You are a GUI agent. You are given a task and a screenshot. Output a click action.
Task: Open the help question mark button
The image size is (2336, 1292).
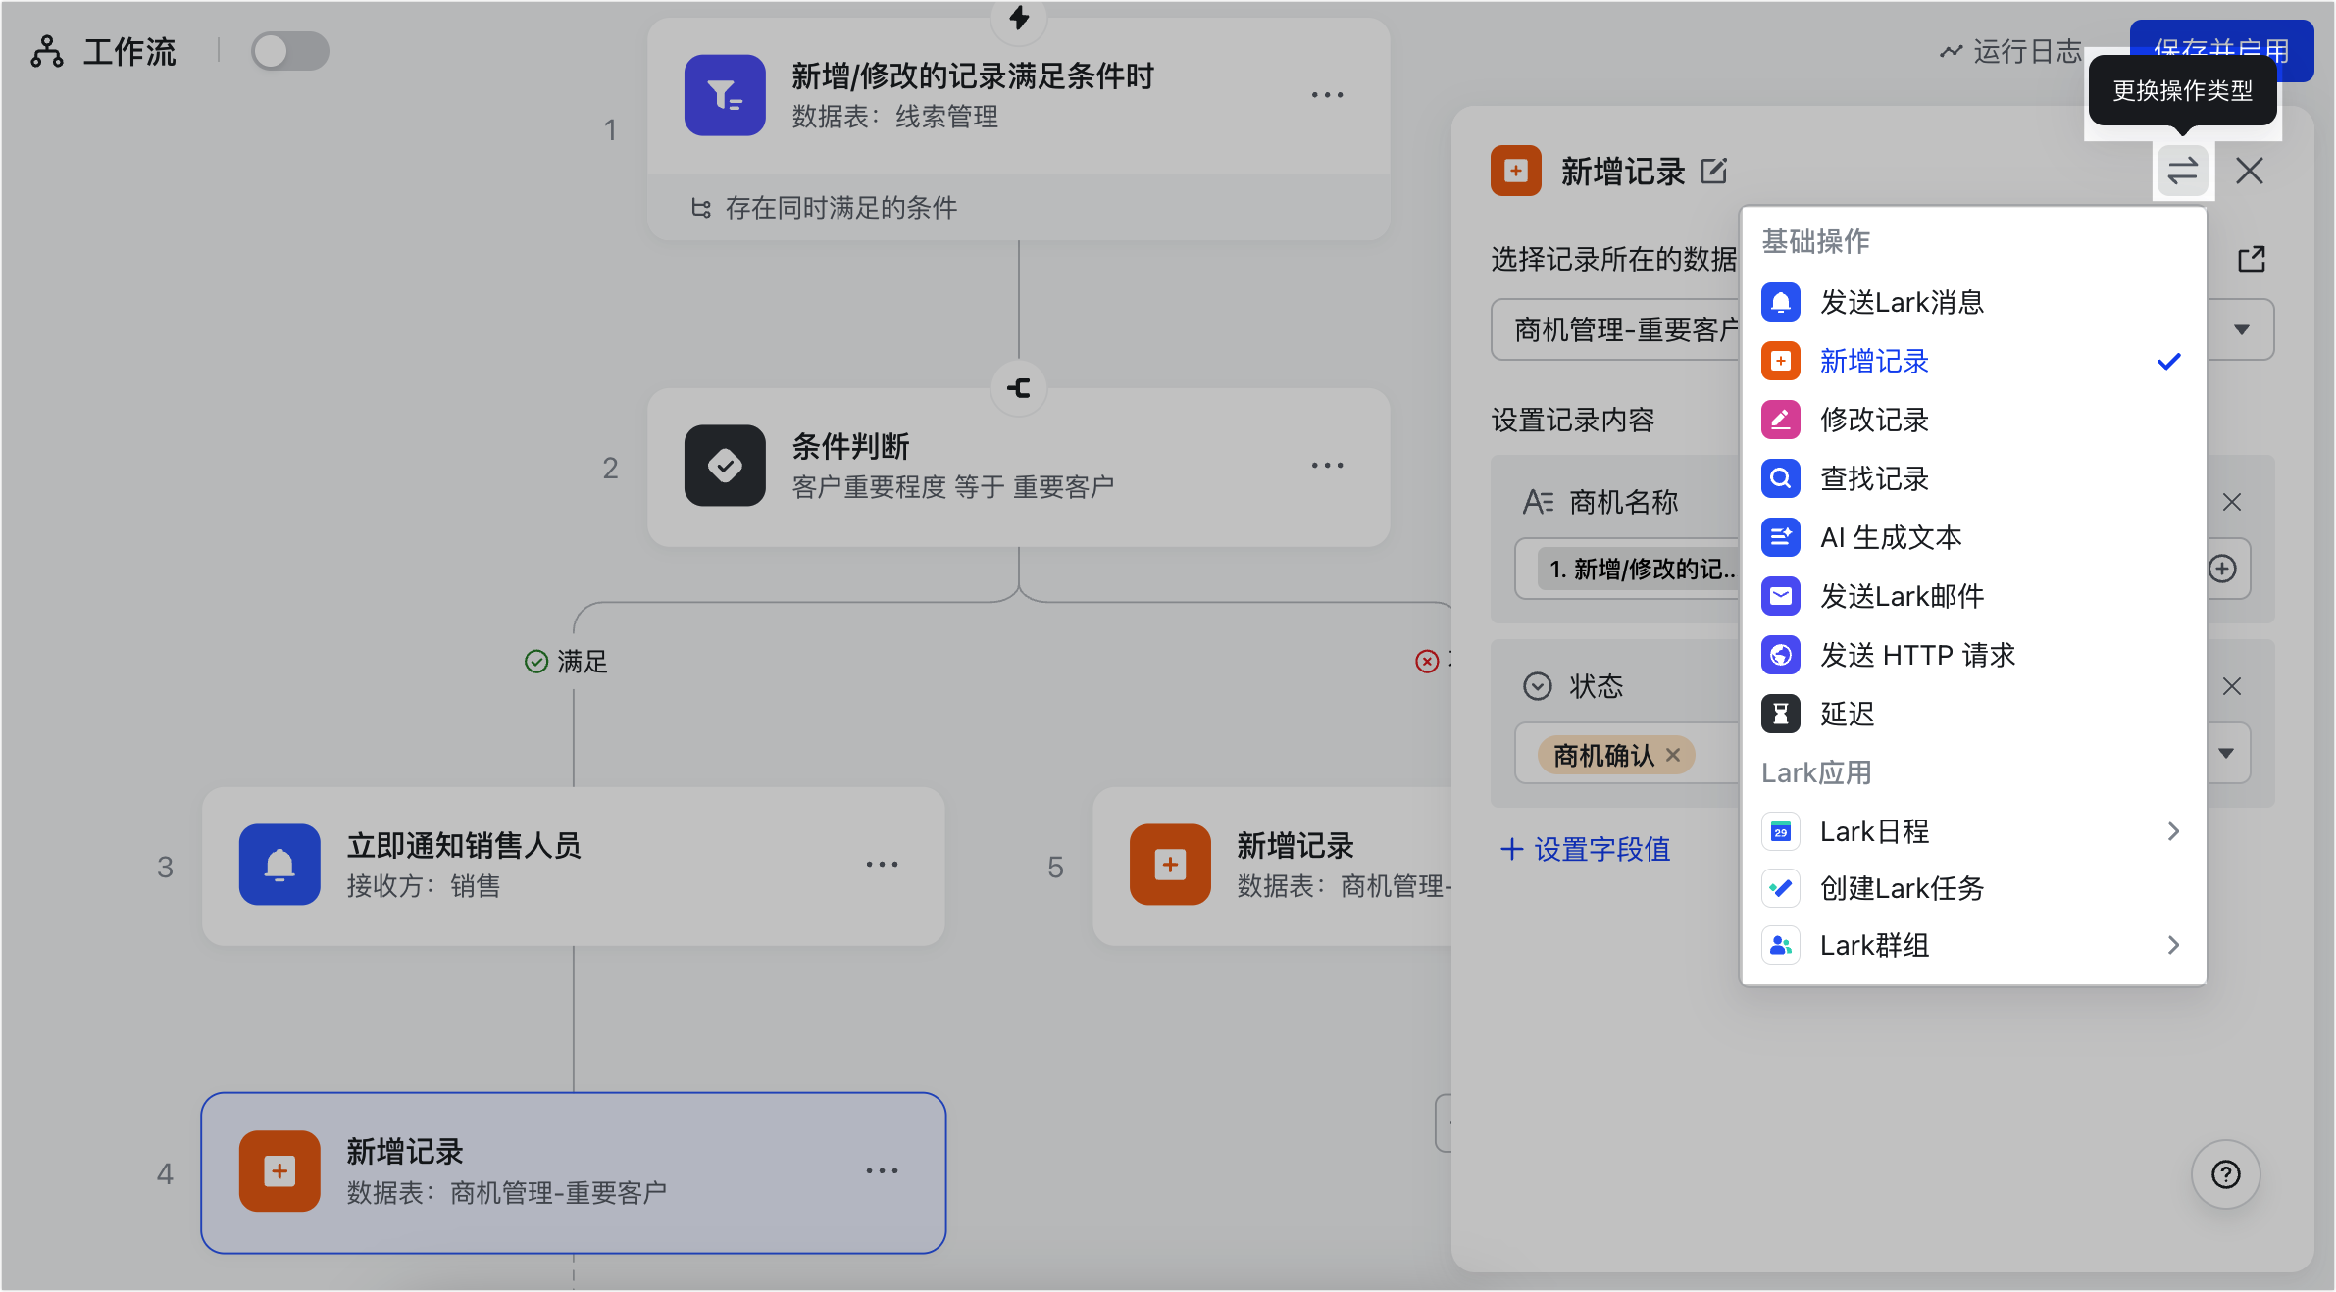2226,1174
